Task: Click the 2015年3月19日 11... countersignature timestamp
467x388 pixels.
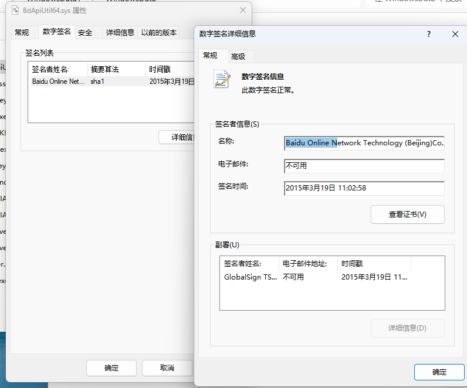Action: click(374, 277)
